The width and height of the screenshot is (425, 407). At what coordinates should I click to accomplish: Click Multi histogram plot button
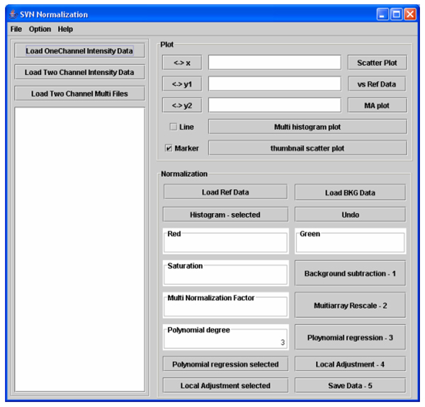click(x=307, y=127)
